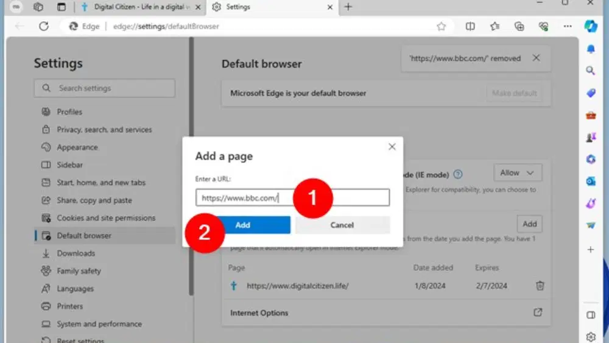The width and height of the screenshot is (609, 343).
Task: Toggle the sidebar visibility icon at bottom
Action: coord(591,315)
